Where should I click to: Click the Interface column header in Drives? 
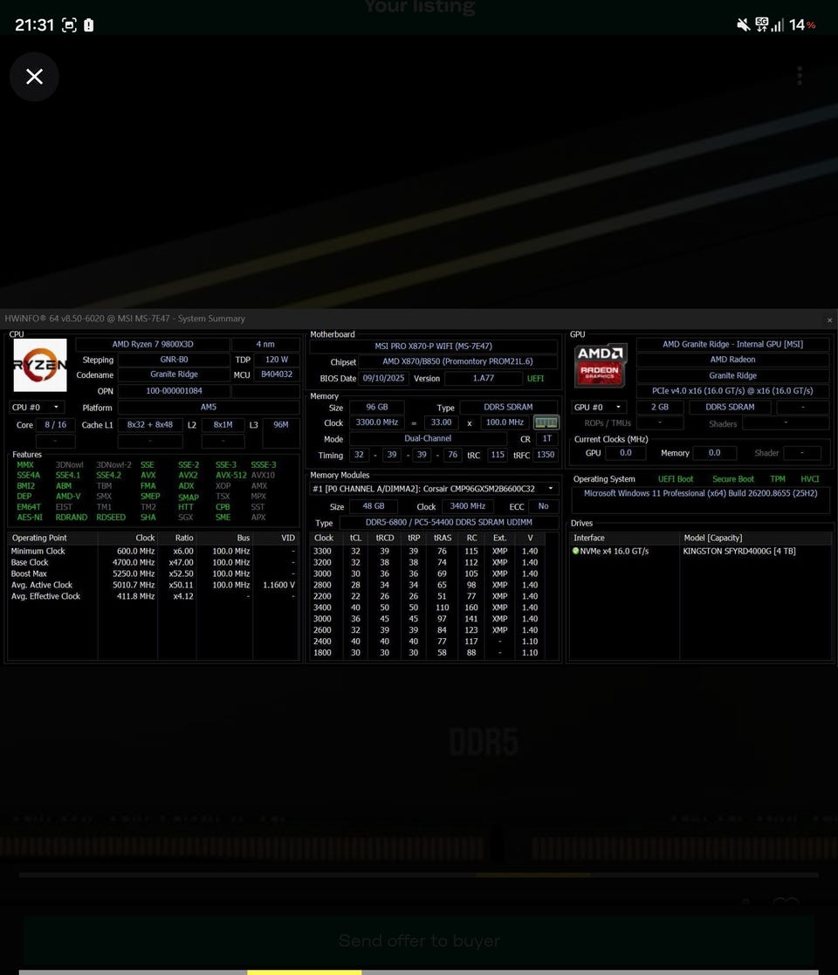tap(625, 538)
